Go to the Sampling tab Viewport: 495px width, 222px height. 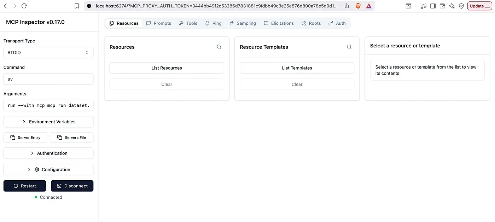243,23
